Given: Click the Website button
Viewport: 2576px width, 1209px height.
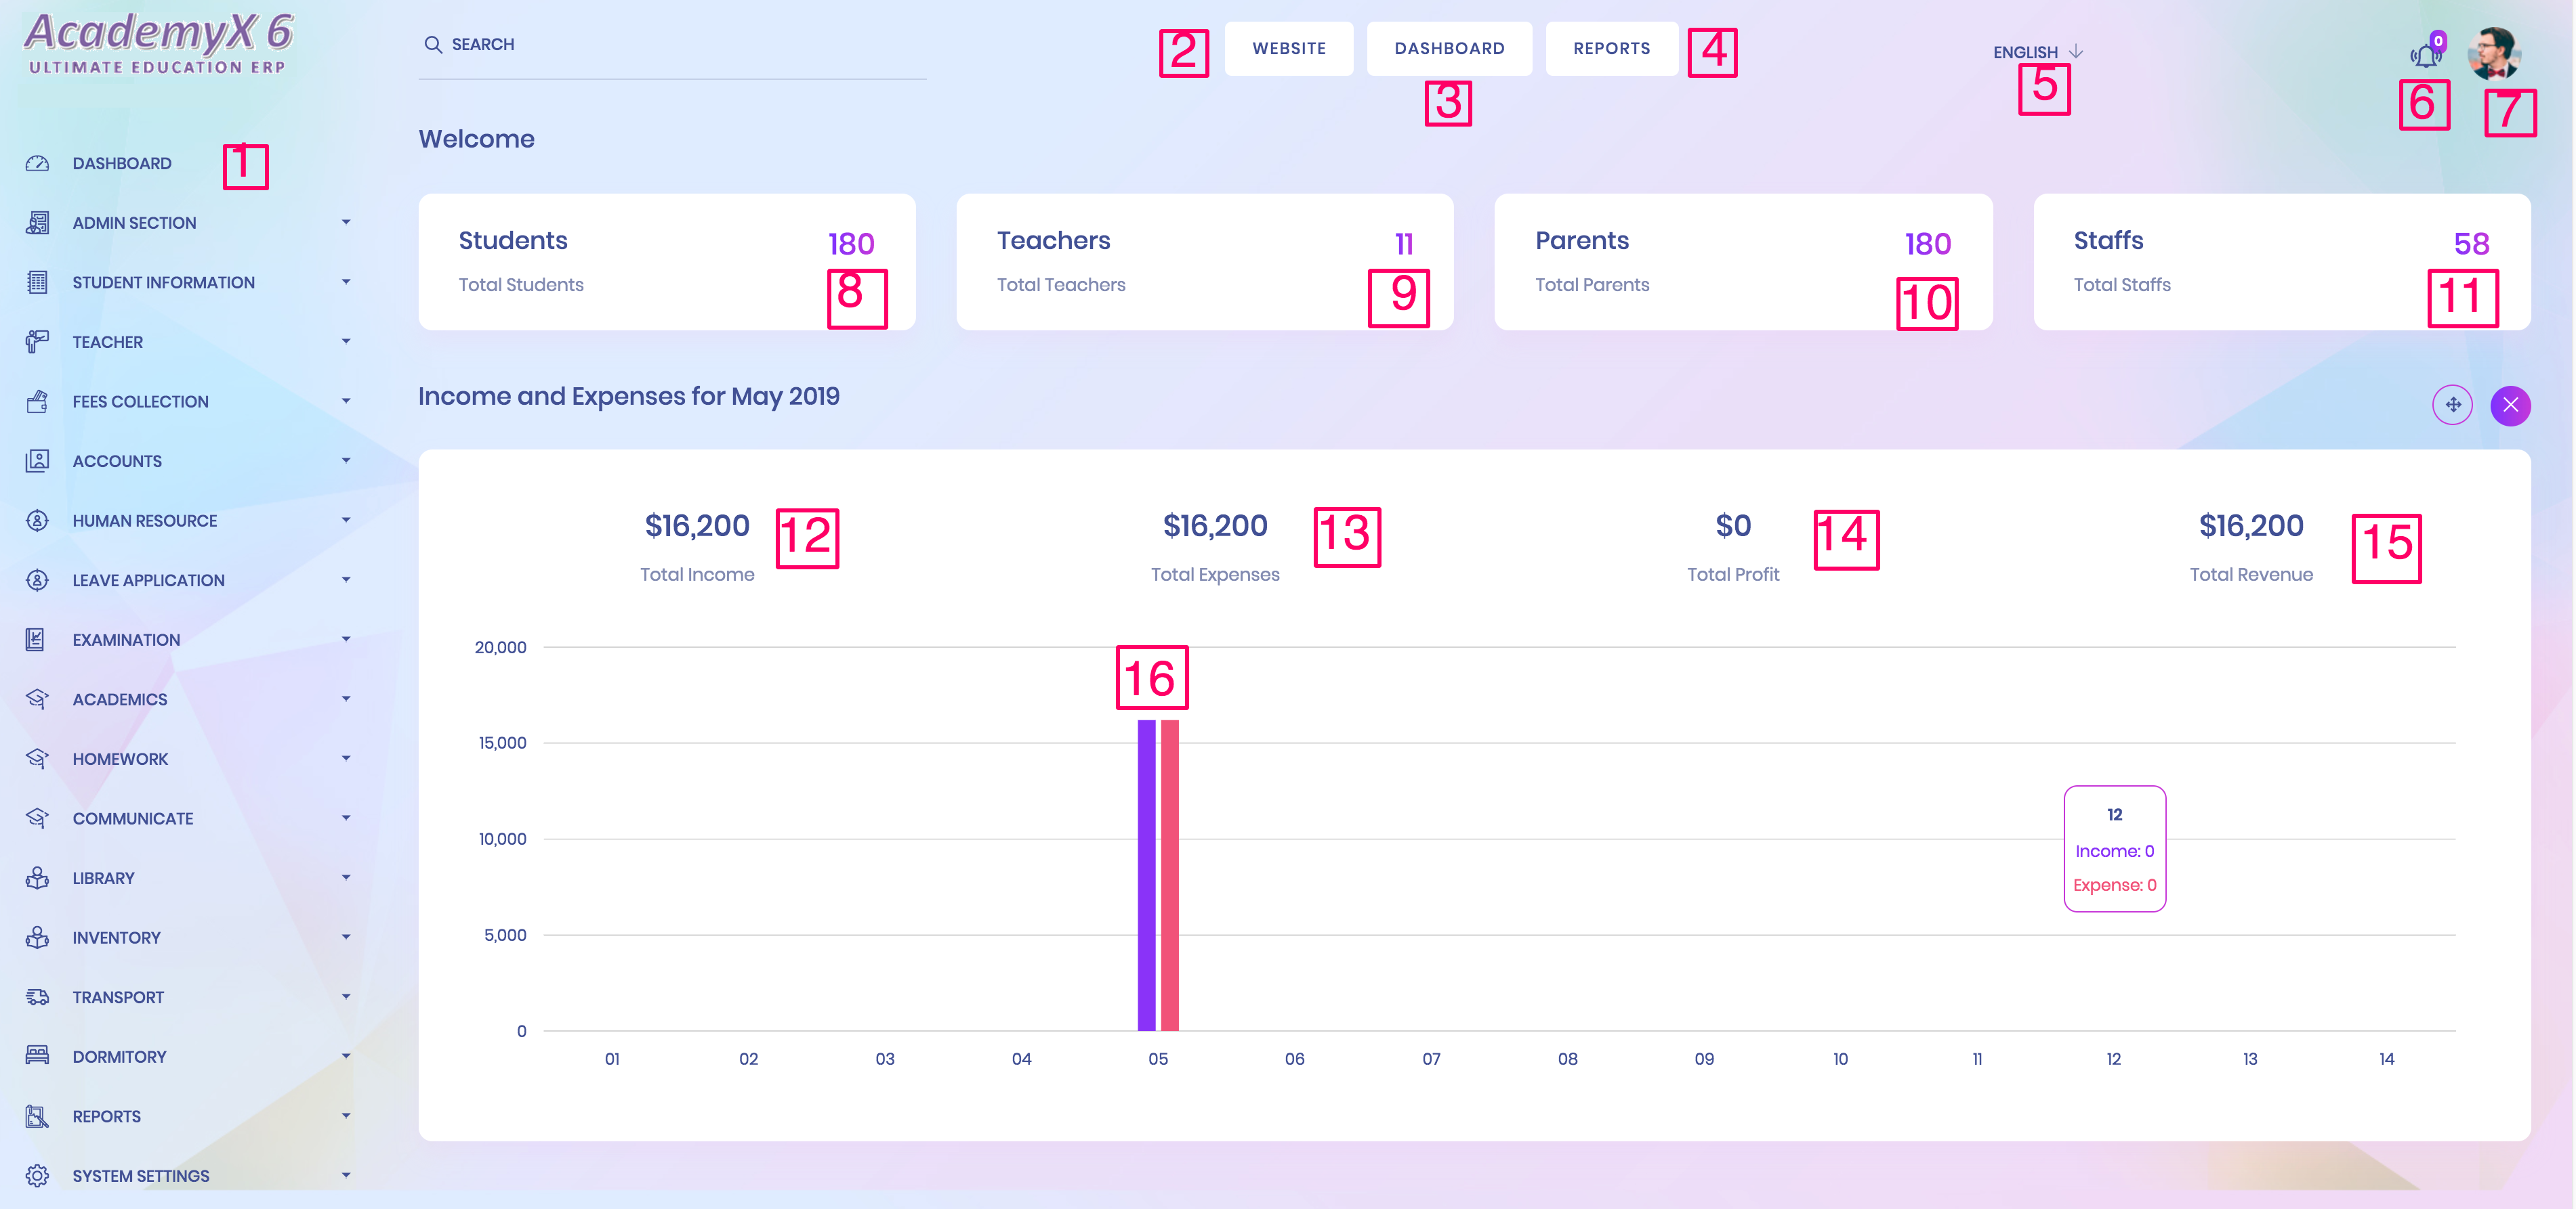Looking at the screenshot, I should click(x=1288, y=48).
